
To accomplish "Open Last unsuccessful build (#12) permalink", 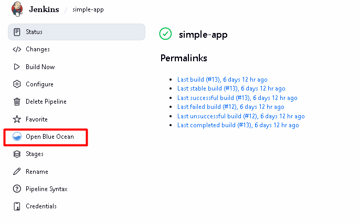I will pos(217,116).
